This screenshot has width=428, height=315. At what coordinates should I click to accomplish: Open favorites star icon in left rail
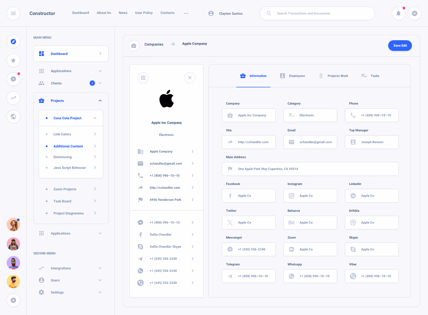click(13, 60)
